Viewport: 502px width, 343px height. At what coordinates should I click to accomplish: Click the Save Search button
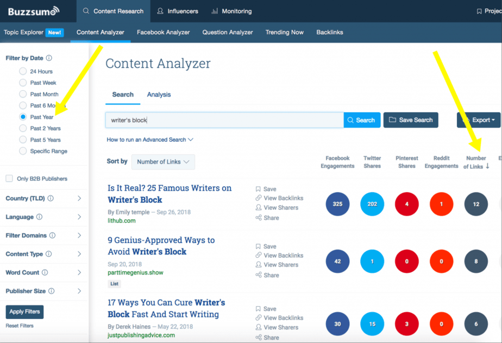411,120
